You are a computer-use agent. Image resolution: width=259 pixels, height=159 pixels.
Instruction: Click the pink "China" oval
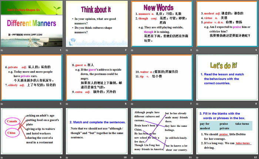tap(13, 132)
